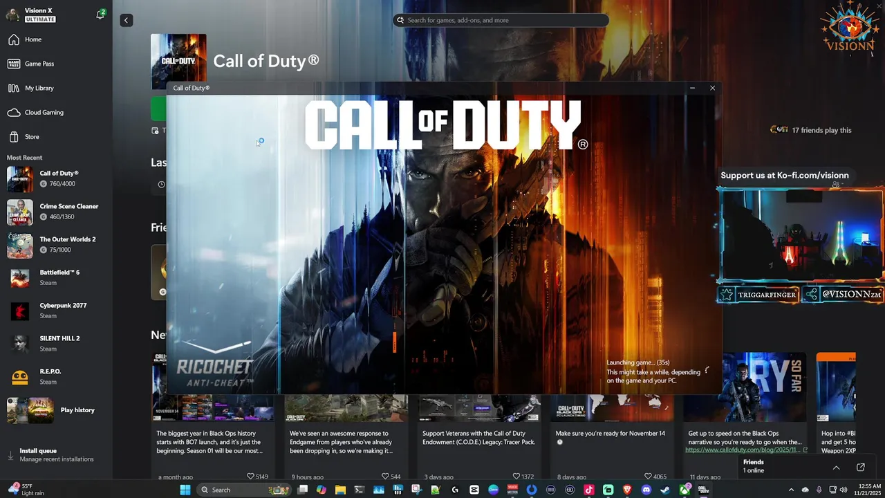Viewport: 885px width, 498px height.
Task: Select Crime Scene Cleaner in Most Recent
Action: (56, 212)
